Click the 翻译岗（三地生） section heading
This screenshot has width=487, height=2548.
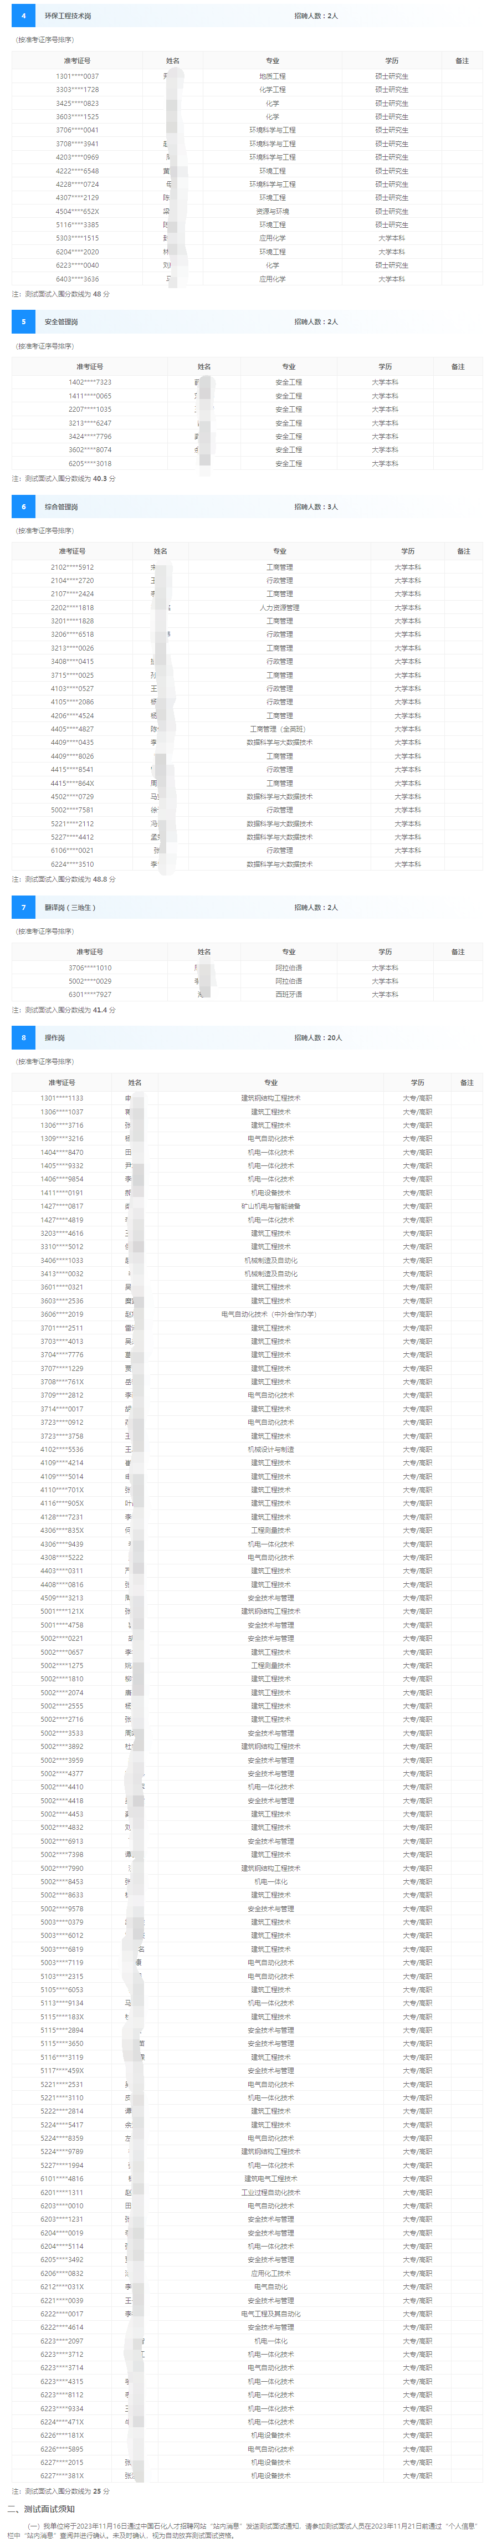(x=69, y=907)
